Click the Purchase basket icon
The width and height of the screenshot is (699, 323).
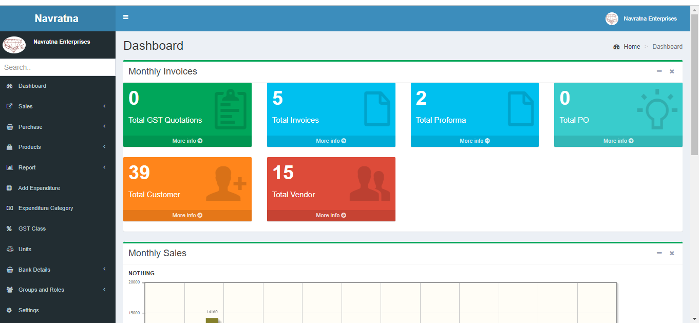point(9,127)
